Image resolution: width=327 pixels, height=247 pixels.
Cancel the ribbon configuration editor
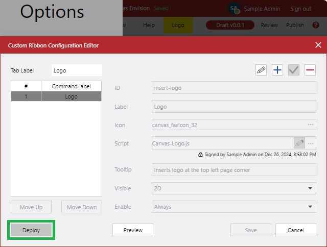pyautogui.click(x=296, y=230)
